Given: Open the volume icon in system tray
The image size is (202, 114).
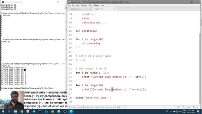Looking at the screenshot, I should pos(180,111).
